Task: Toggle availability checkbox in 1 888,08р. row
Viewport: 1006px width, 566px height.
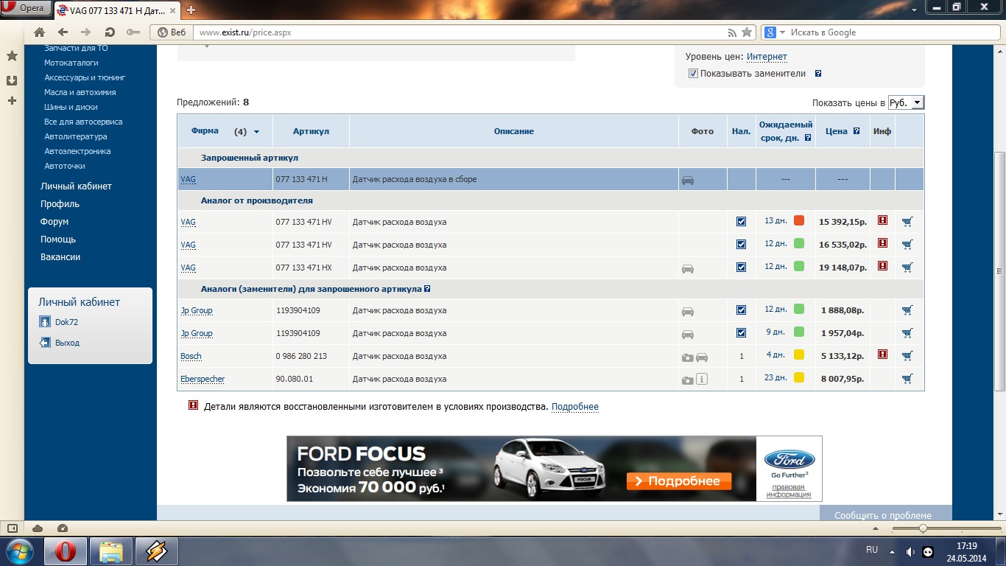Action: click(x=742, y=310)
